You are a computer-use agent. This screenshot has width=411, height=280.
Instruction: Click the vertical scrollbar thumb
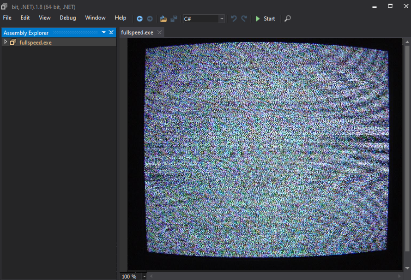(x=407, y=148)
